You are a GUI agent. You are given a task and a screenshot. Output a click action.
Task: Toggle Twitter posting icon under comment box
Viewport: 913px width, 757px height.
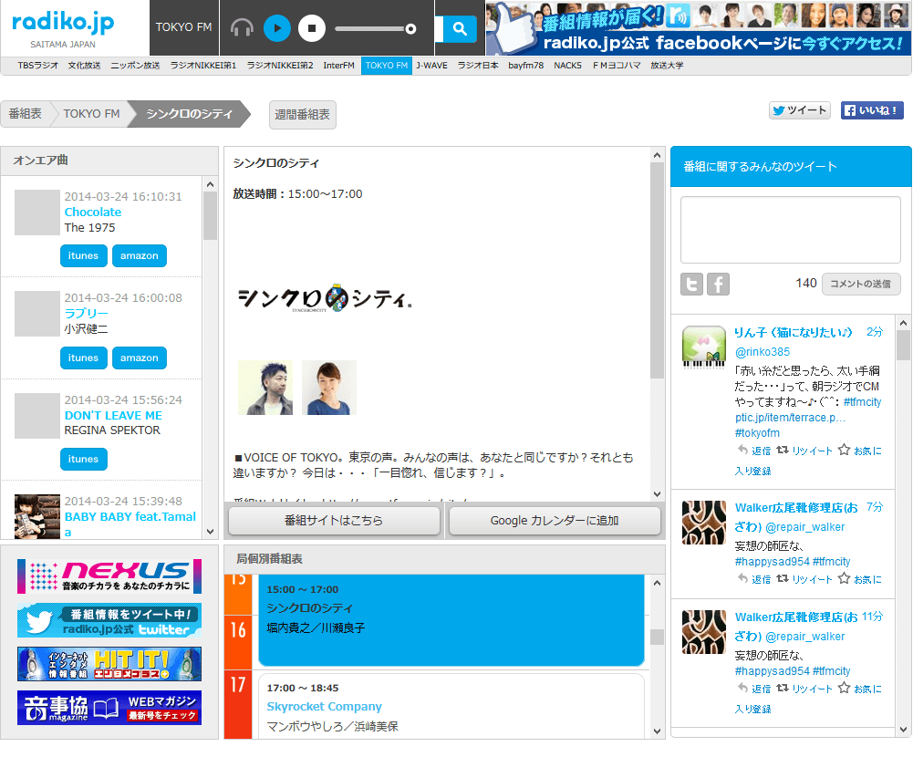click(x=691, y=285)
